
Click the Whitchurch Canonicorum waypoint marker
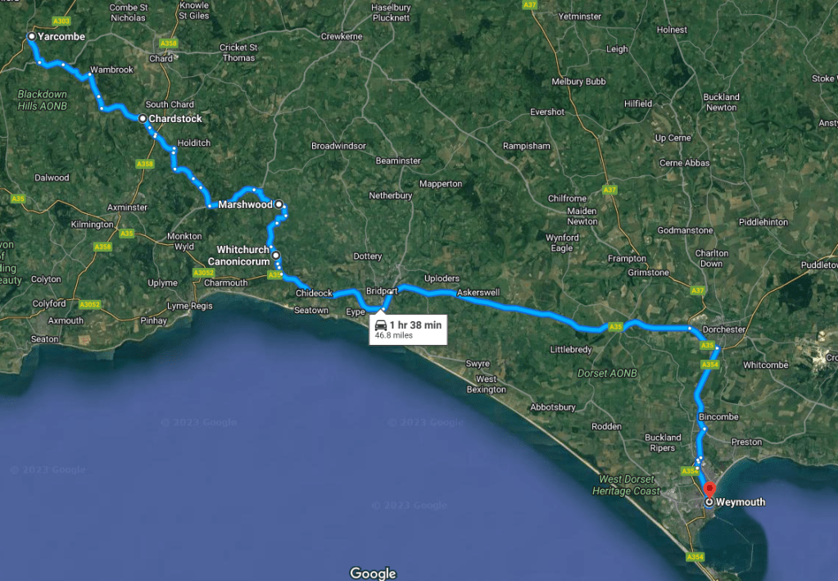point(276,256)
